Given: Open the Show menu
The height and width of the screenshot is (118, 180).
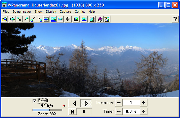Looking at the screenshot, I should (x=38, y=12).
